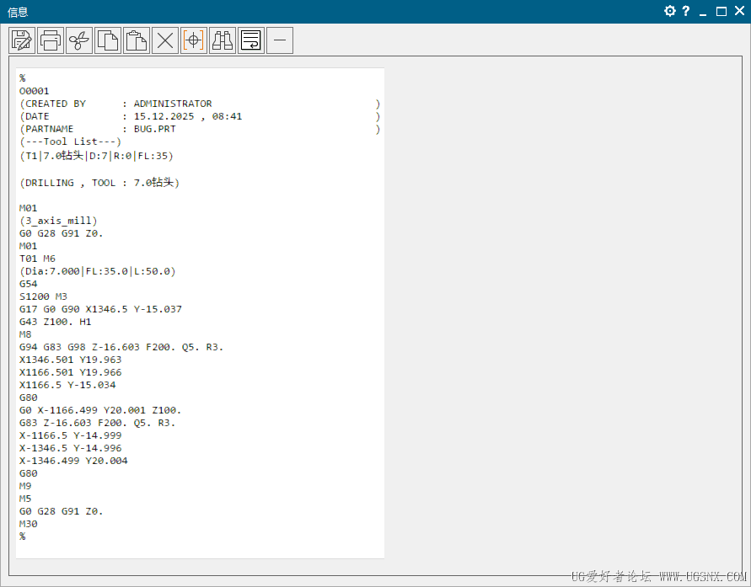Select the X-1346.499 Y20.004 line
Screen dimensions: 751x587
73,461
